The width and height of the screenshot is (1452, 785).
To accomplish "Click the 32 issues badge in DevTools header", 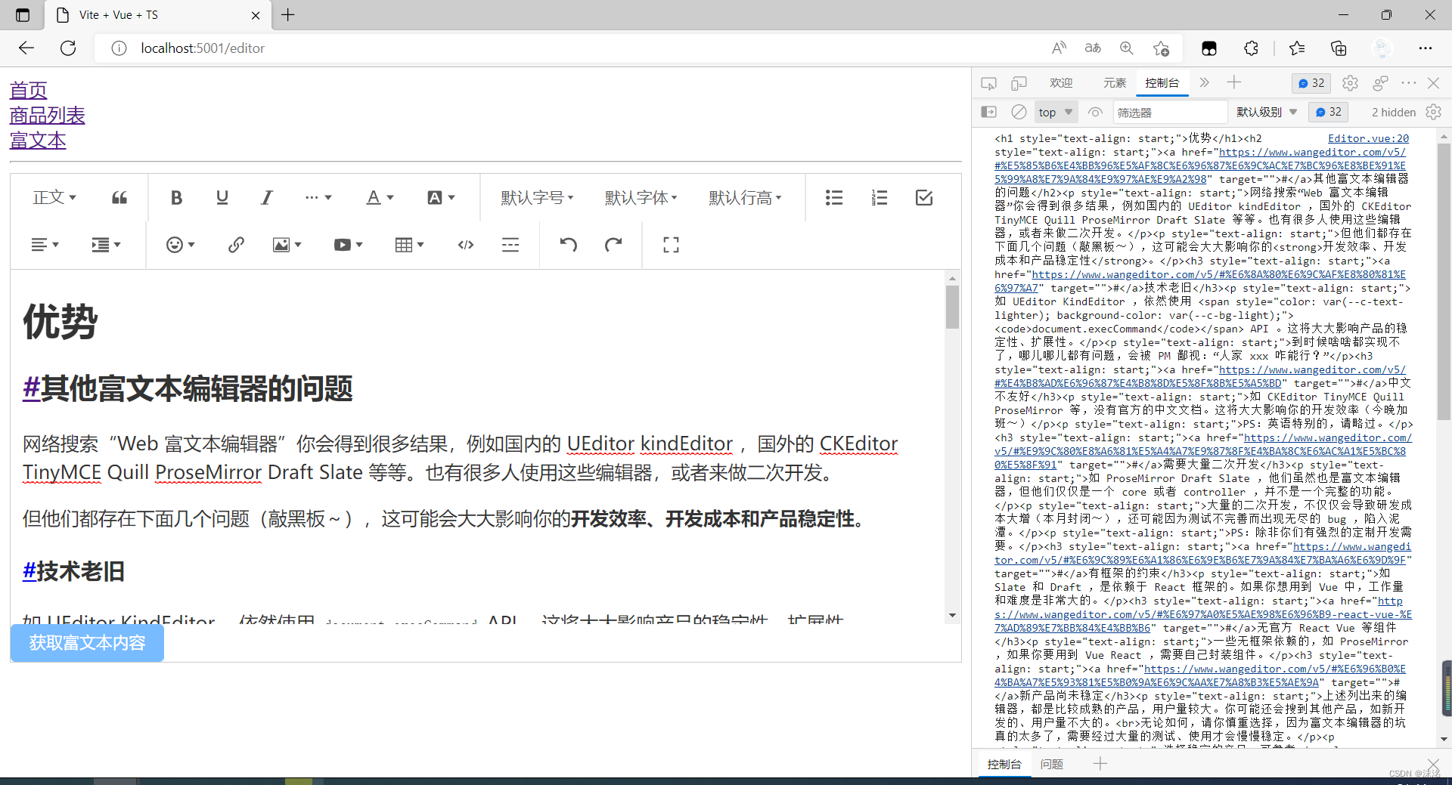I will point(1312,83).
